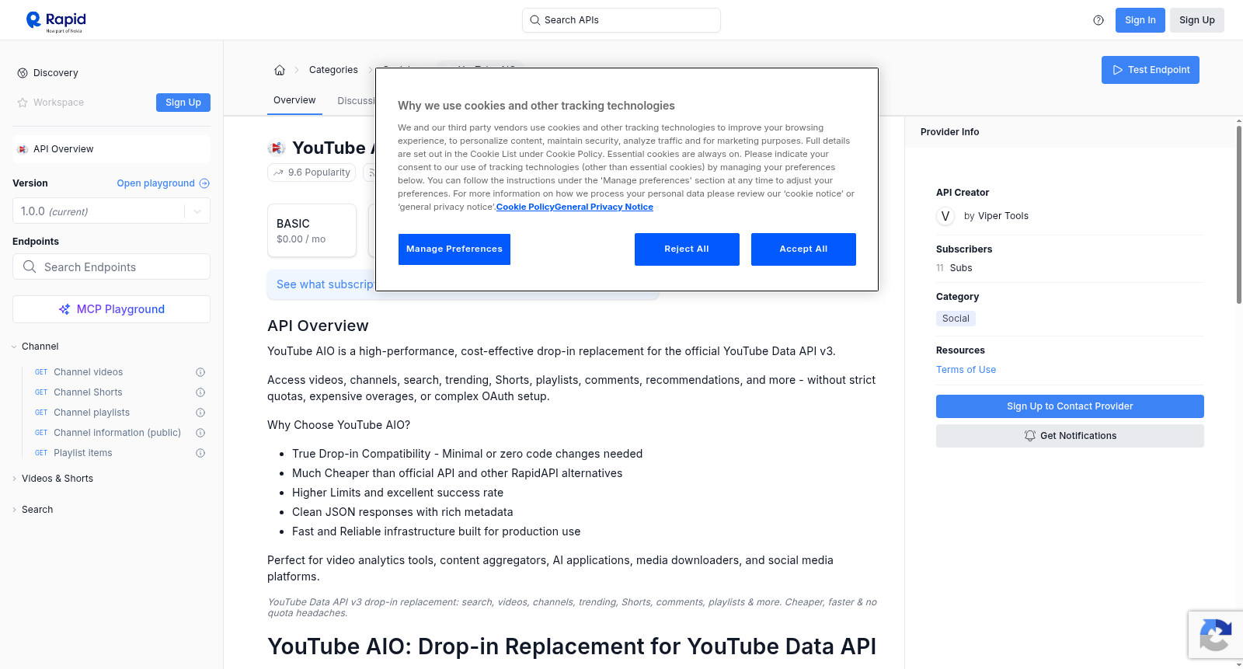The image size is (1243, 669).
Task: Open the help question mark icon
Action: 1099,20
